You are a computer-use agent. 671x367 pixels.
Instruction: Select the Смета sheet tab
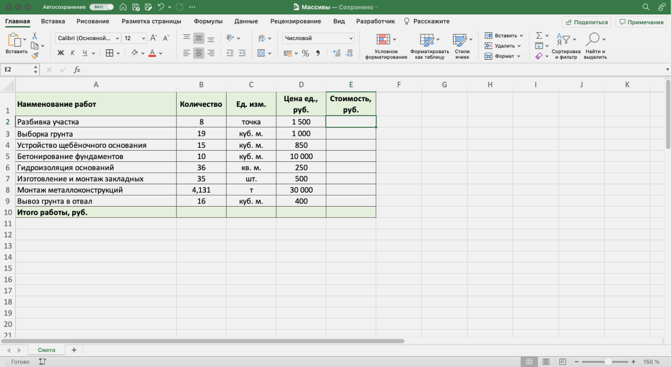tap(47, 350)
